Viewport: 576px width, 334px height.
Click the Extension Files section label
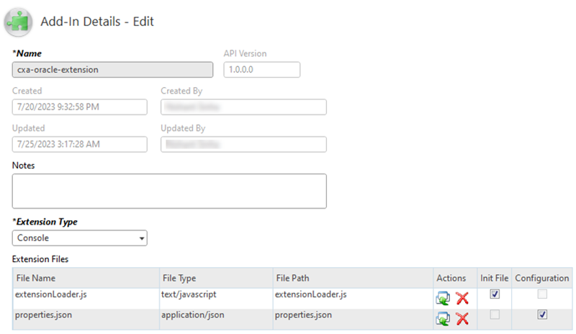click(40, 259)
